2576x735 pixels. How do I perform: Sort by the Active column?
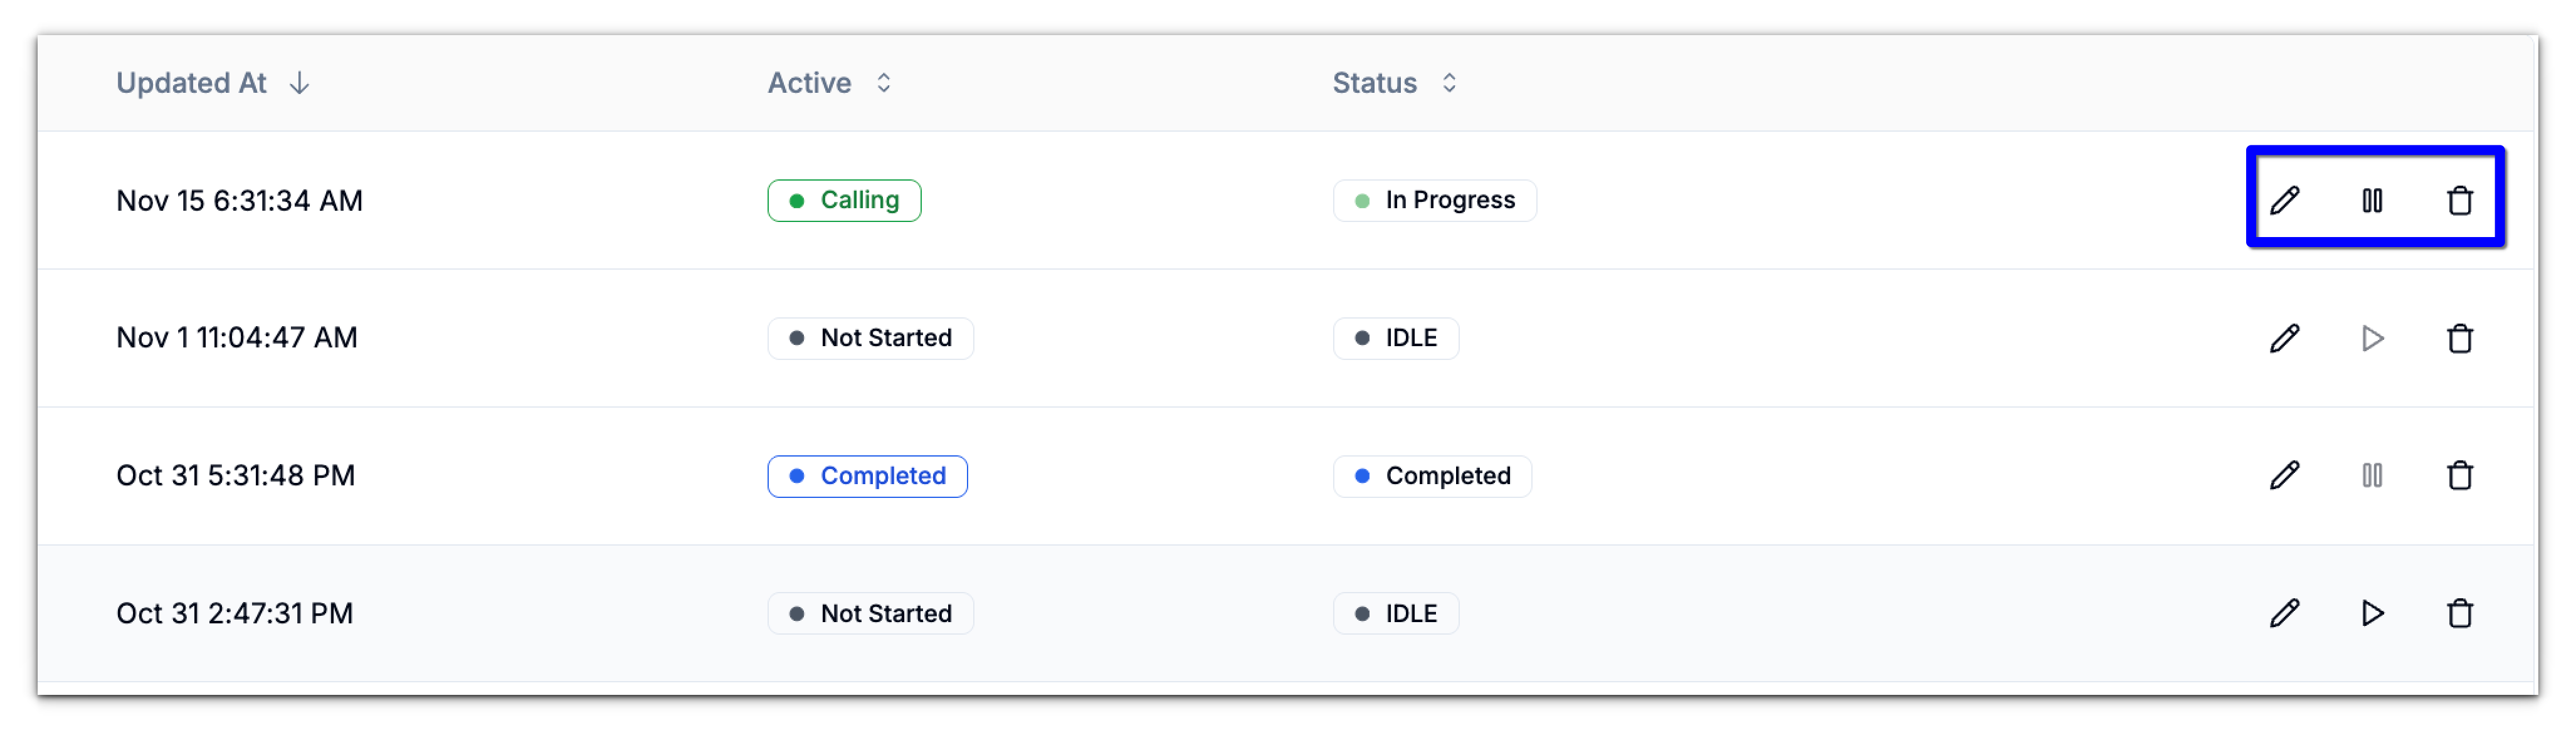click(x=884, y=83)
